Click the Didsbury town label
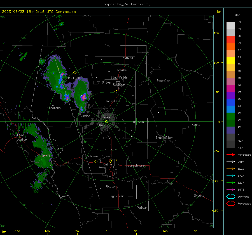Image resolution: width=252 pixels, height=235 pixels. [x=106, y=125]
